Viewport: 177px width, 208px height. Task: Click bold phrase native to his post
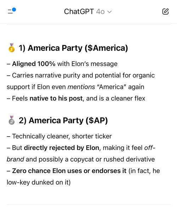click(x=56, y=98)
